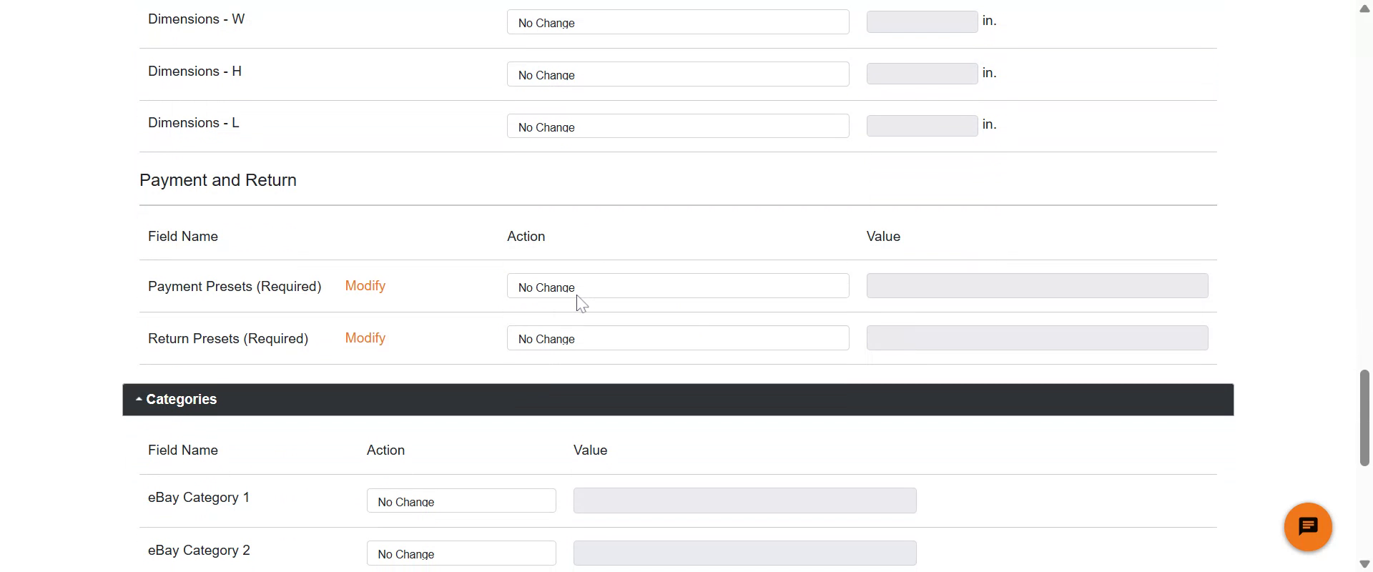This screenshot has height=572, width=1373.
Task: Click the Dimensions - L value field
Action: (x=921, y=127)
